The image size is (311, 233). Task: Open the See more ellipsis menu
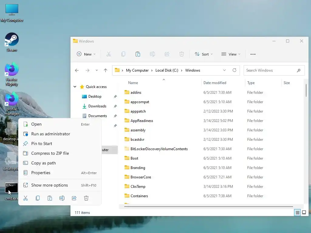pos(253,54)
